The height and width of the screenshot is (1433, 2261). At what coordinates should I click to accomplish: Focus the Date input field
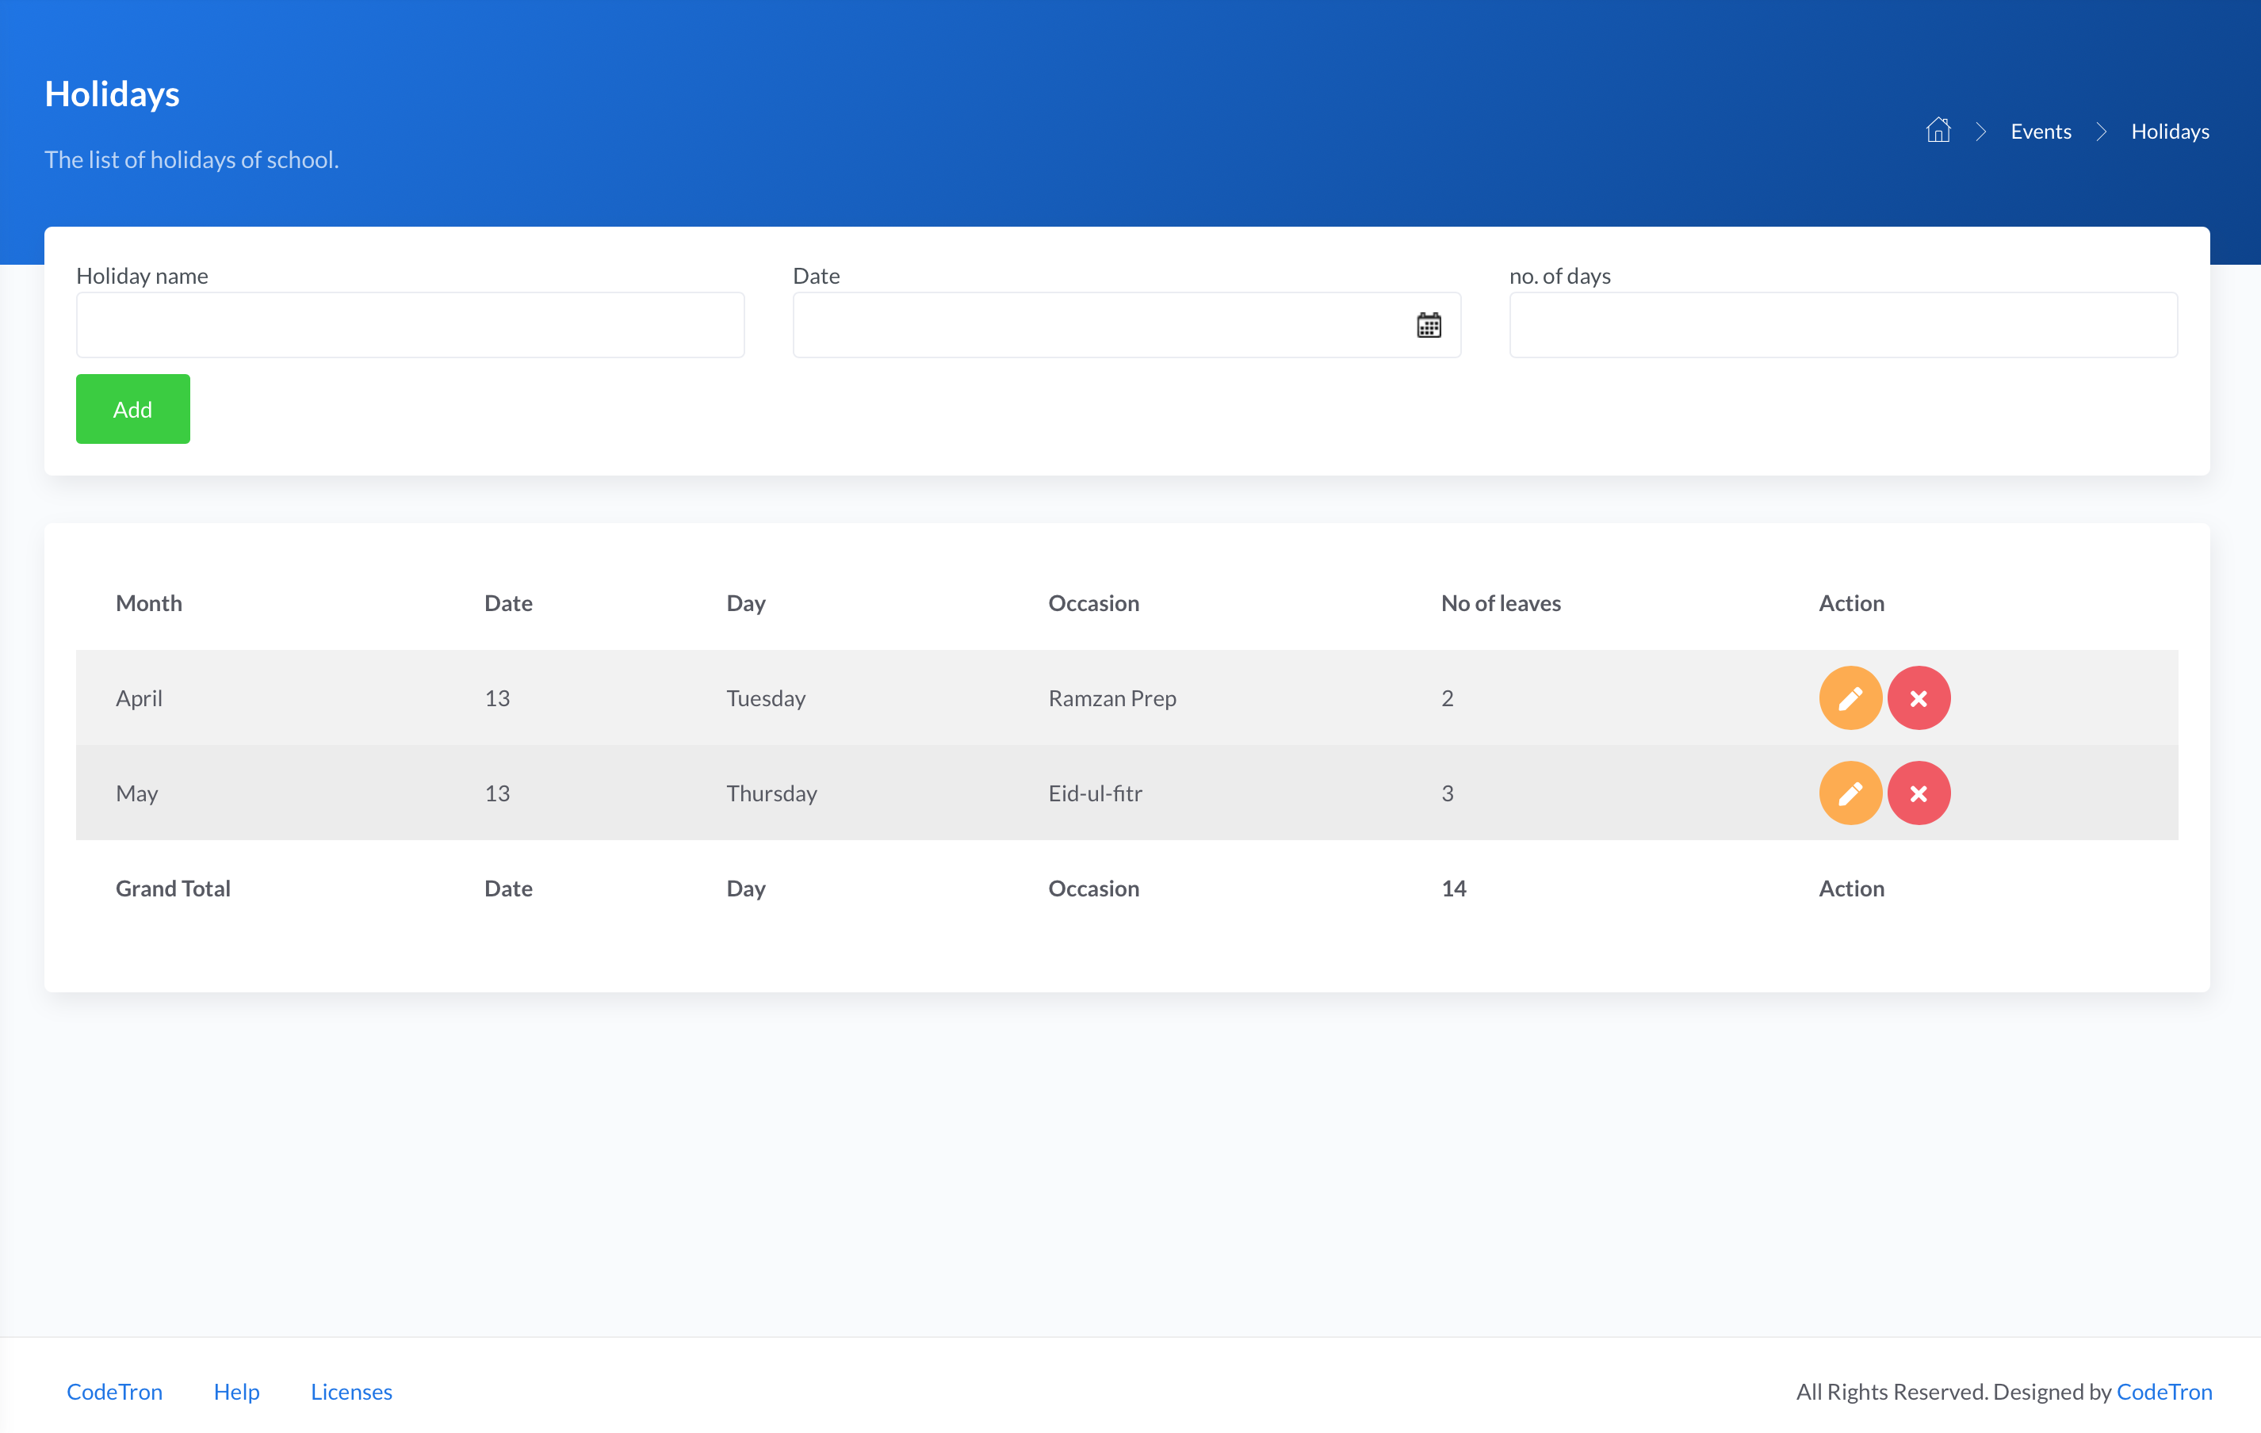click(x=1099, y=325)
